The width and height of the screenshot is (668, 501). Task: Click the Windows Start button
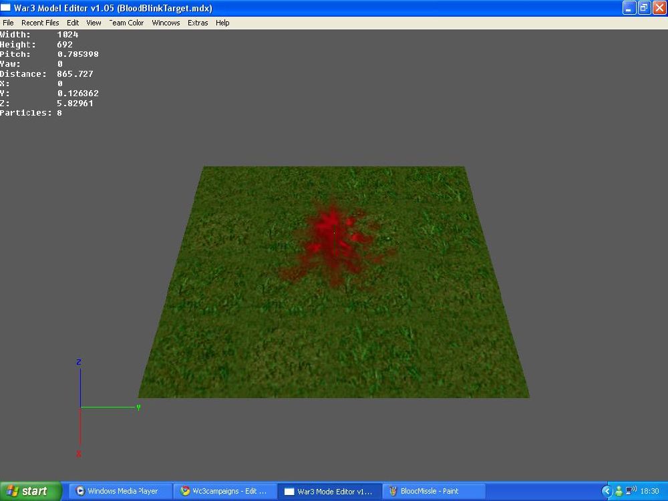click(x=30, y=491)
